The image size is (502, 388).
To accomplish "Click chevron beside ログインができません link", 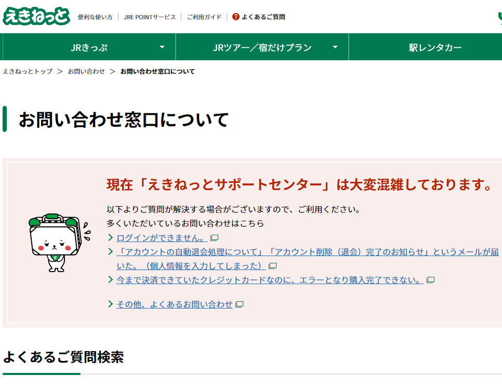I will click(111, 237).
